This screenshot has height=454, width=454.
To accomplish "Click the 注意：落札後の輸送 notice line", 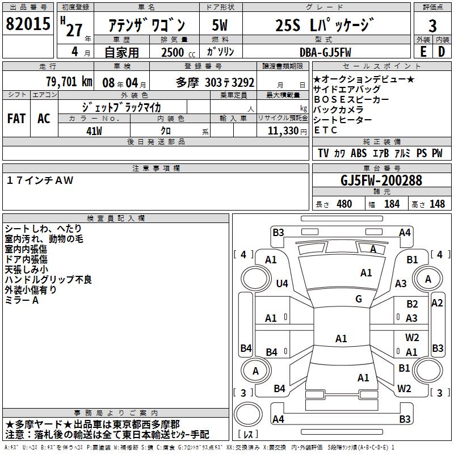I will [107, 435].
